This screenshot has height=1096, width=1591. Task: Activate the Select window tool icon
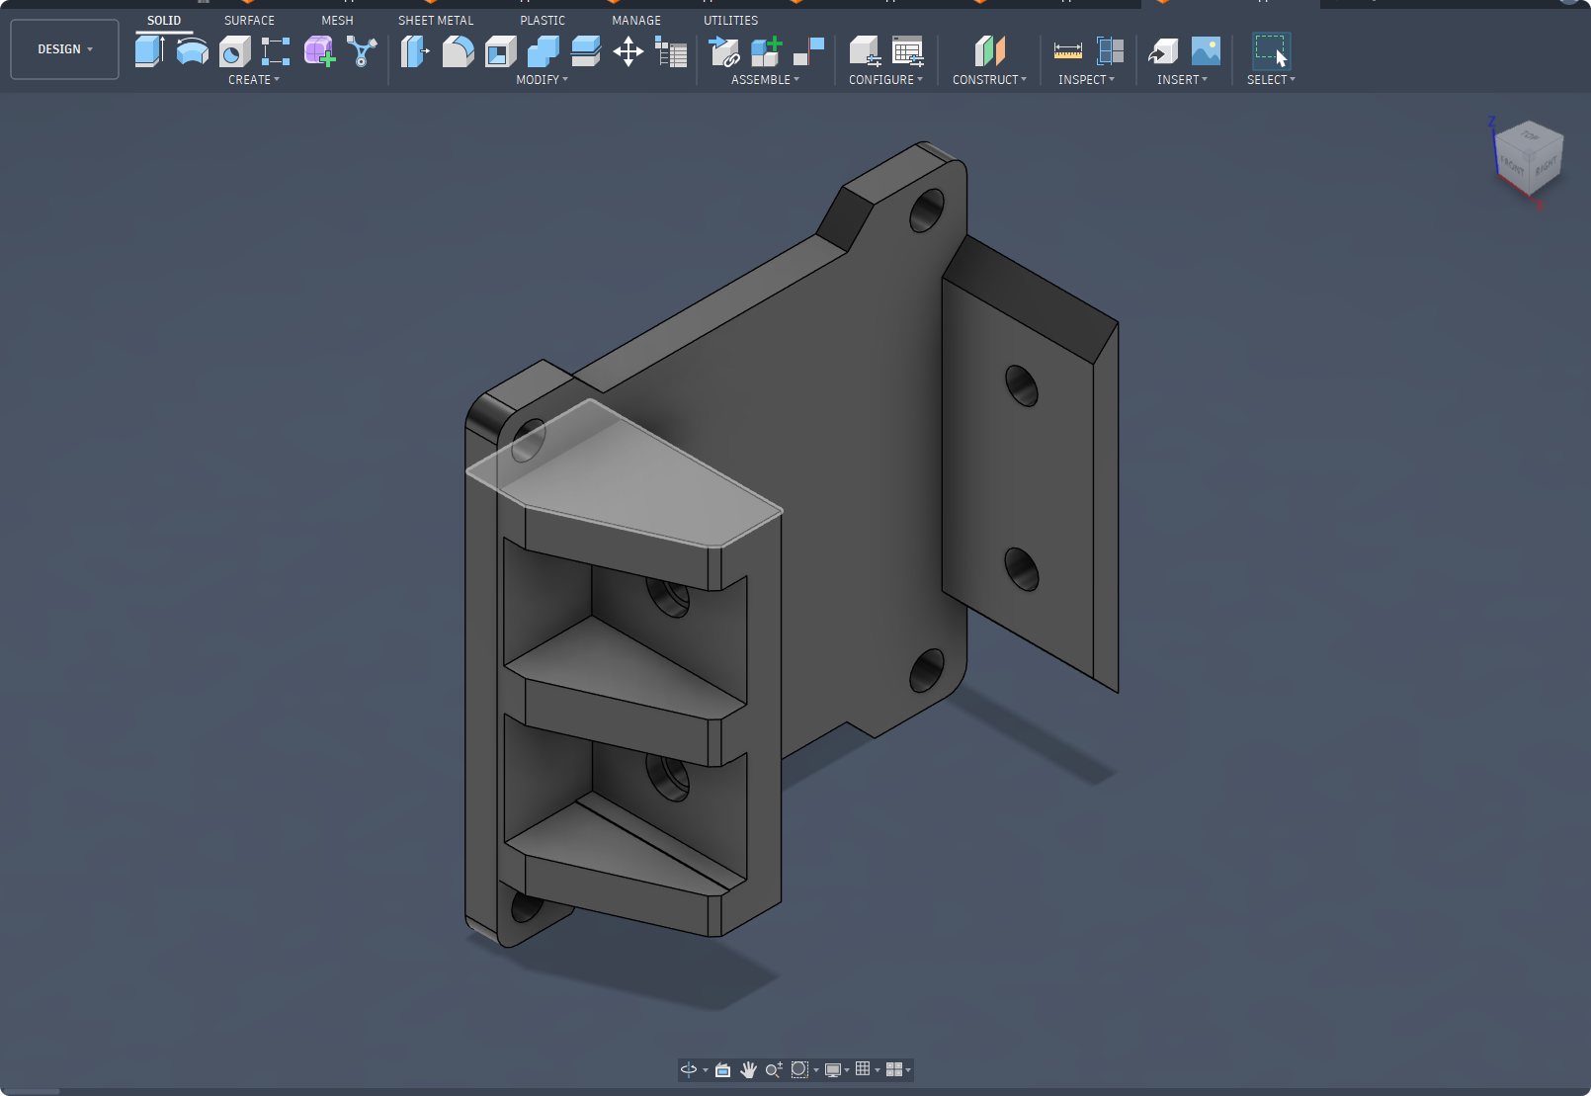[x=1271, y=50]
